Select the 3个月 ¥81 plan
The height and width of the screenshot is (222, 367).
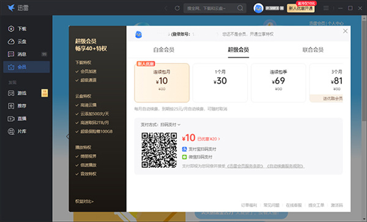[x=326, y=83]
